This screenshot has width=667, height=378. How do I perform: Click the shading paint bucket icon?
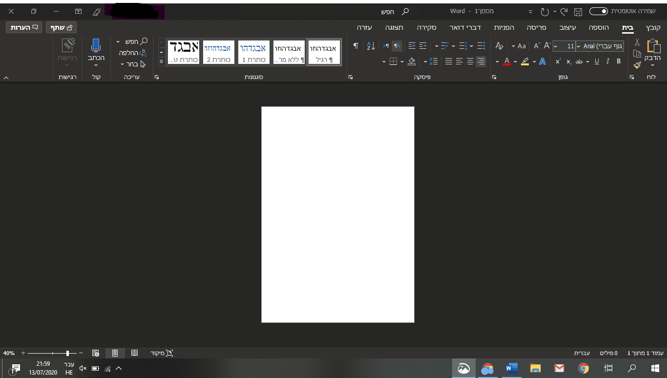pyautogui.click(x=411, y=61)
